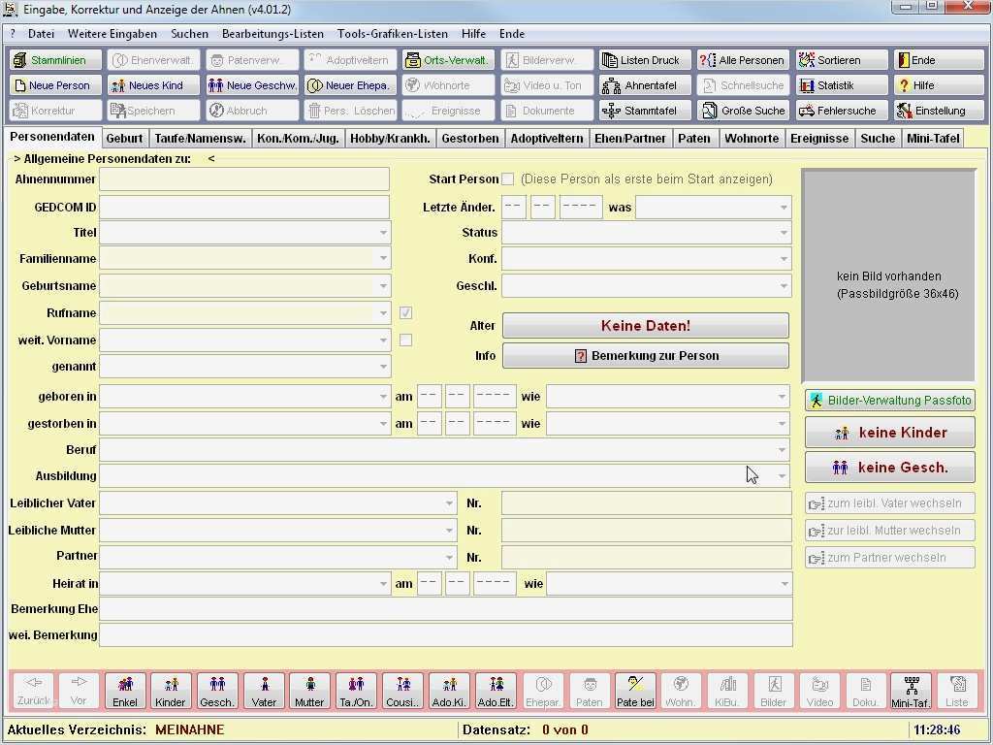
Task: Start the Fehlersuche function
Action: [x=840, y=110]
